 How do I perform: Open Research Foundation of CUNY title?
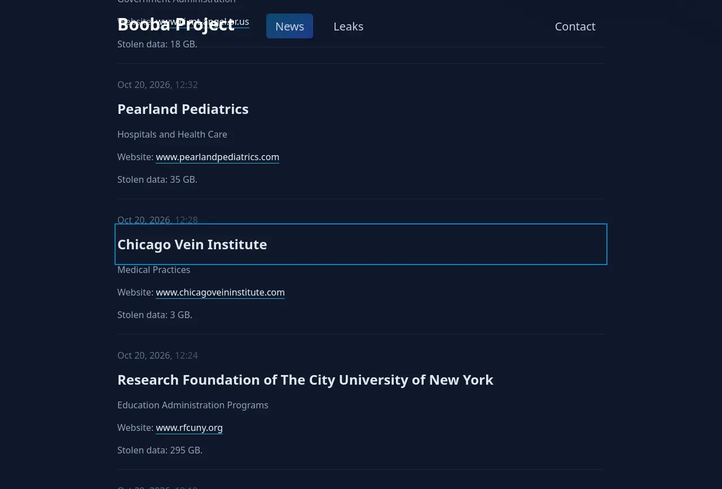[x=305, y=380]
